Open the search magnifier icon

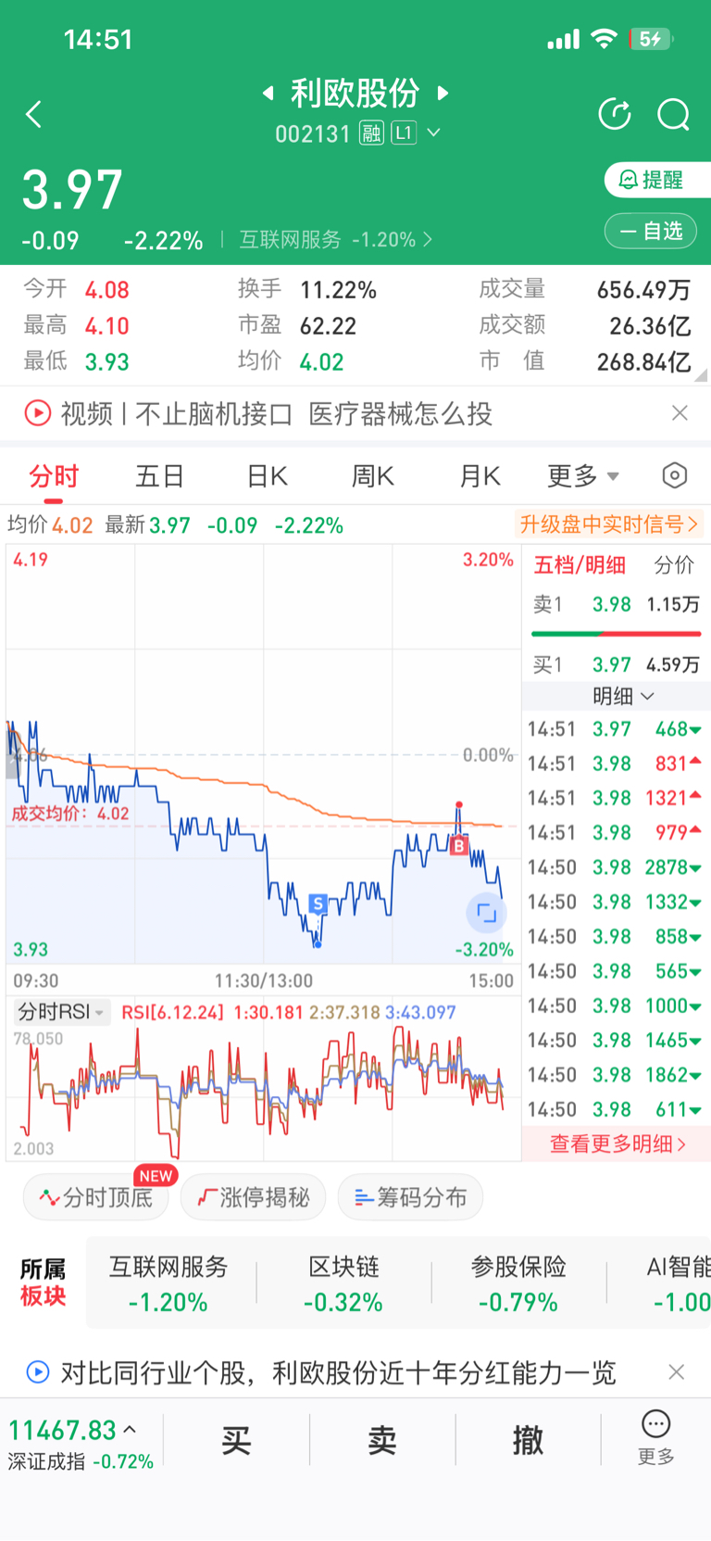[673, 115]
